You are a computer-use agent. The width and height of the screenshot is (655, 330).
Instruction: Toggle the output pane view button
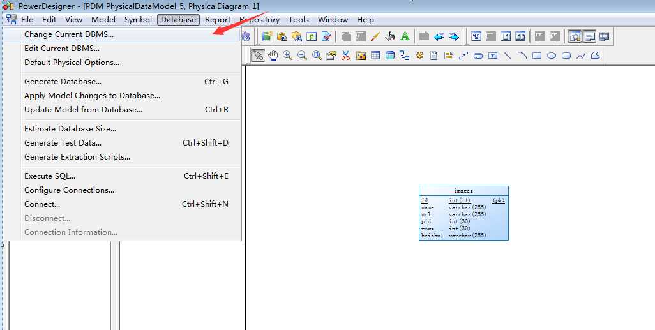(x=589, y=36)
